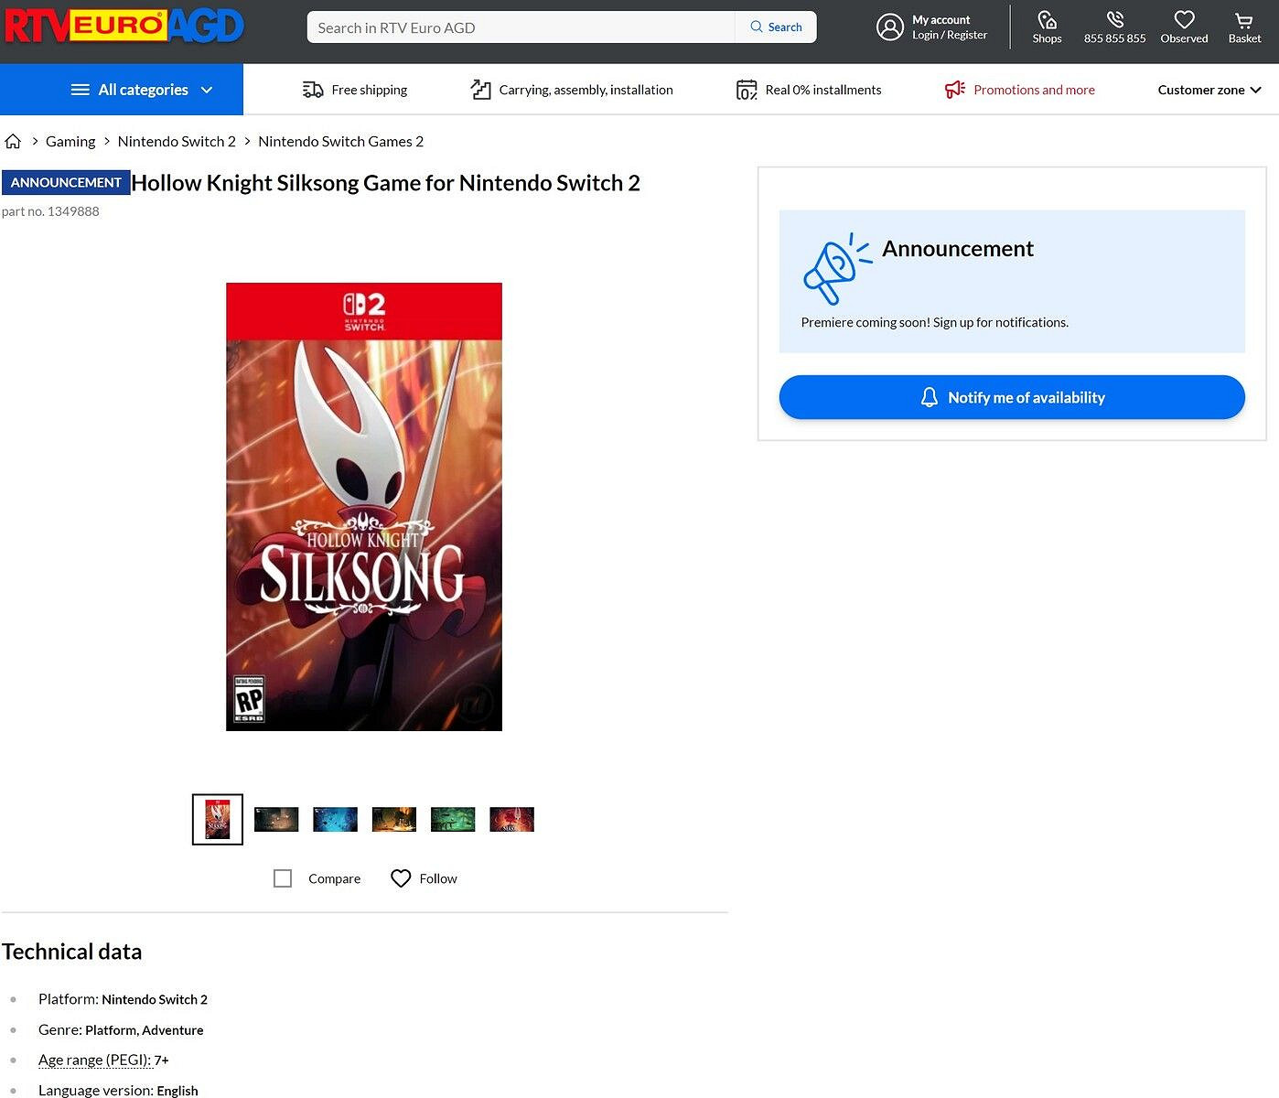Click the phone icon labeled 855 855 855
This screenshot has height=1098, width=1279.
(1114, 19)
